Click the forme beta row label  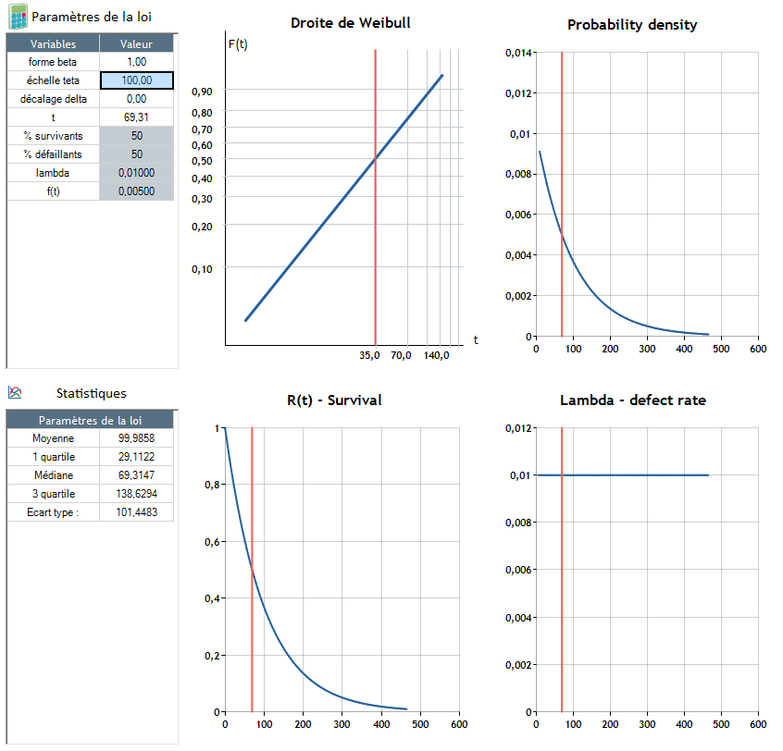(x=53, y=62)
